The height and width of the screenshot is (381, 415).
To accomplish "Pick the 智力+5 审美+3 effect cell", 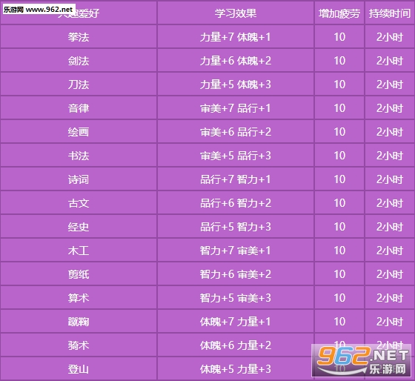I will pyautogui.click(x=236, y=297).
